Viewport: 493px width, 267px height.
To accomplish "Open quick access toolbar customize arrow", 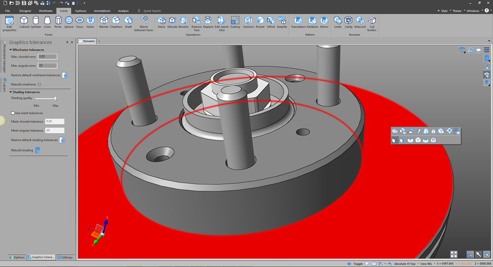I will click(84, 3).
